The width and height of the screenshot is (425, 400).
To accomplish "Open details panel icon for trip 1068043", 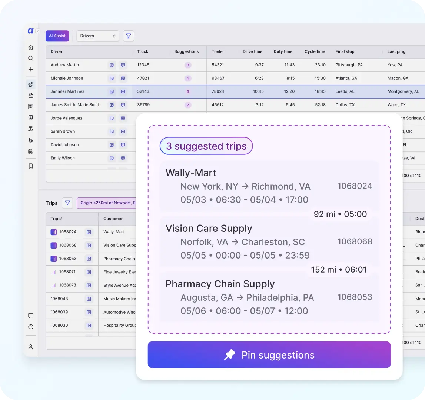I will [x=89, y=299].
